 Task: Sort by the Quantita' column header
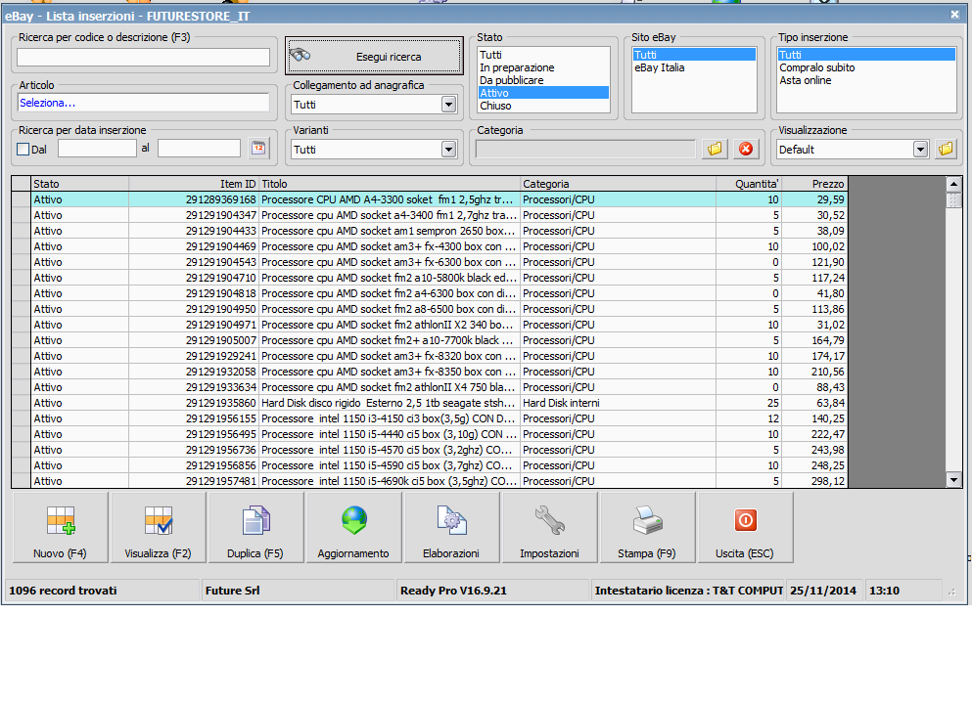(x=749, y=184)
